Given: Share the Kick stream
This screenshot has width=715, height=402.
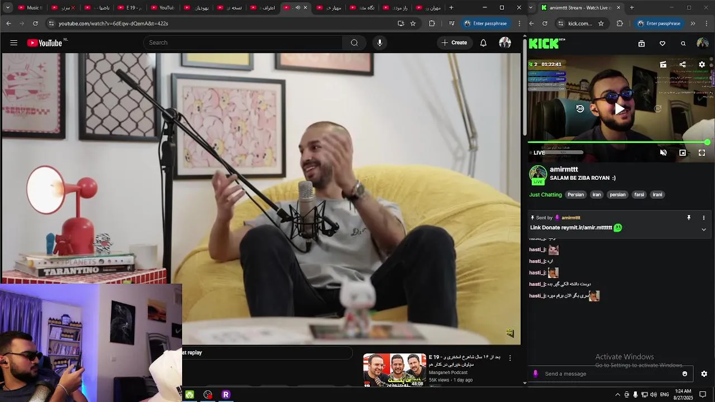Looking at the screenshot, I should point(683,64).
